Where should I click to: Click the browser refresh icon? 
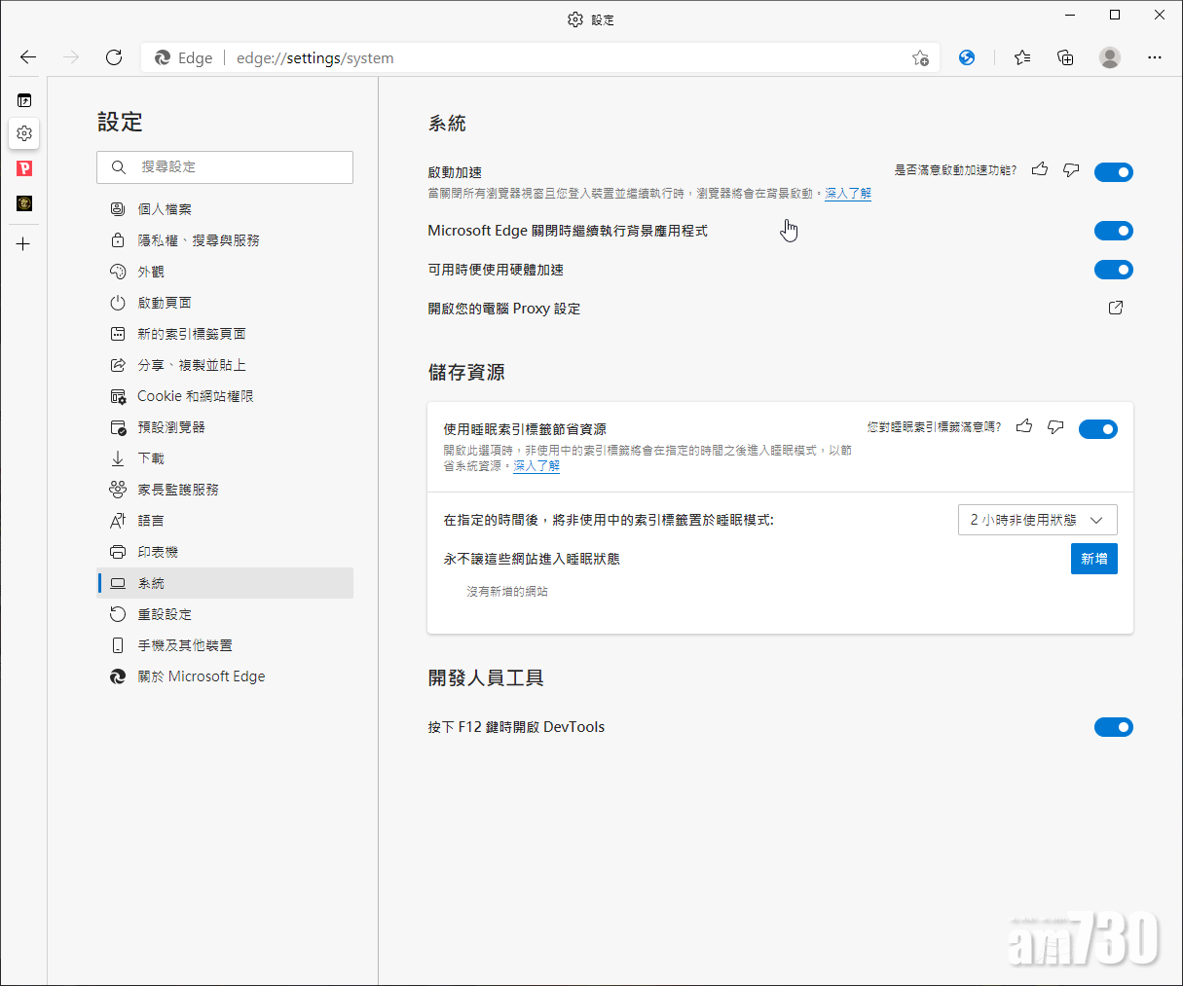pyautogui.click(x=114, y=57)
